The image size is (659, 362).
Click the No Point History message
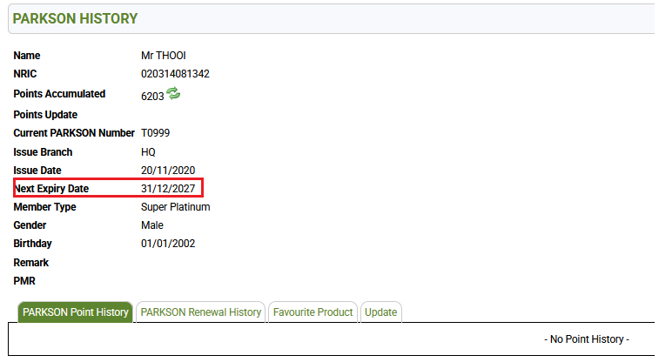coord(587,339)
